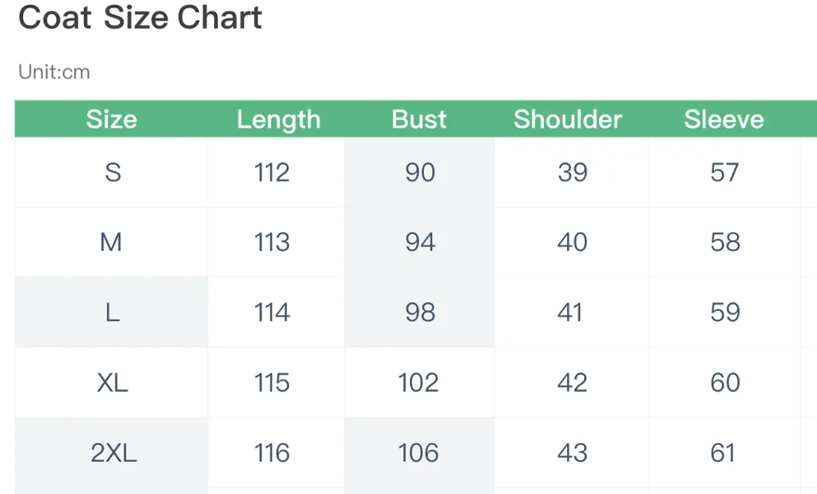This screenshot has width=817, height=494.
Task: Click the Sleeve column header
Action: point(724,119)
